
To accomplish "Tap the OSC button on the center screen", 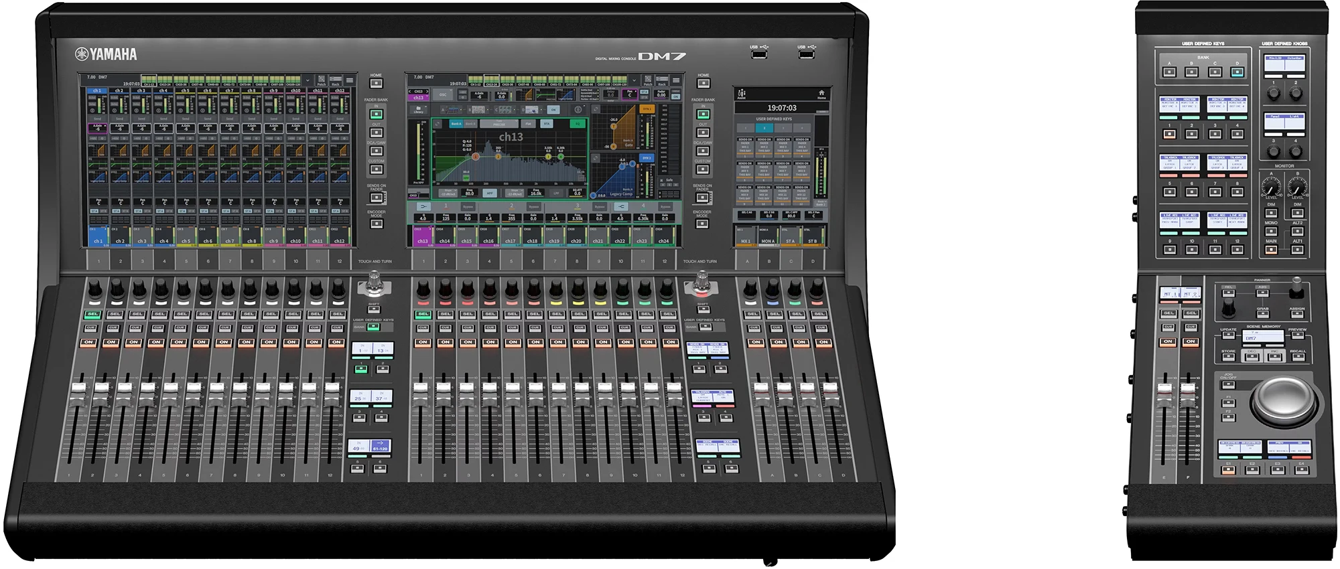I will 443,94.
